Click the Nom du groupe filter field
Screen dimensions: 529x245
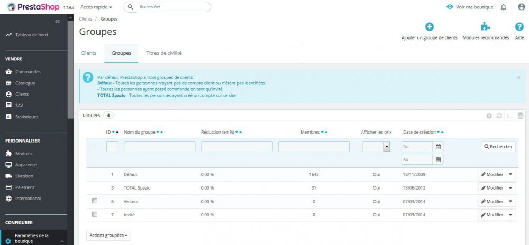[x=160, y=147]
